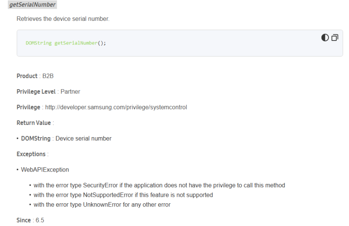Image resolution: width=349 pixels, height=226 pixels.
Task: Click the Partner privilege level value
Action: [x=70, y=91]
